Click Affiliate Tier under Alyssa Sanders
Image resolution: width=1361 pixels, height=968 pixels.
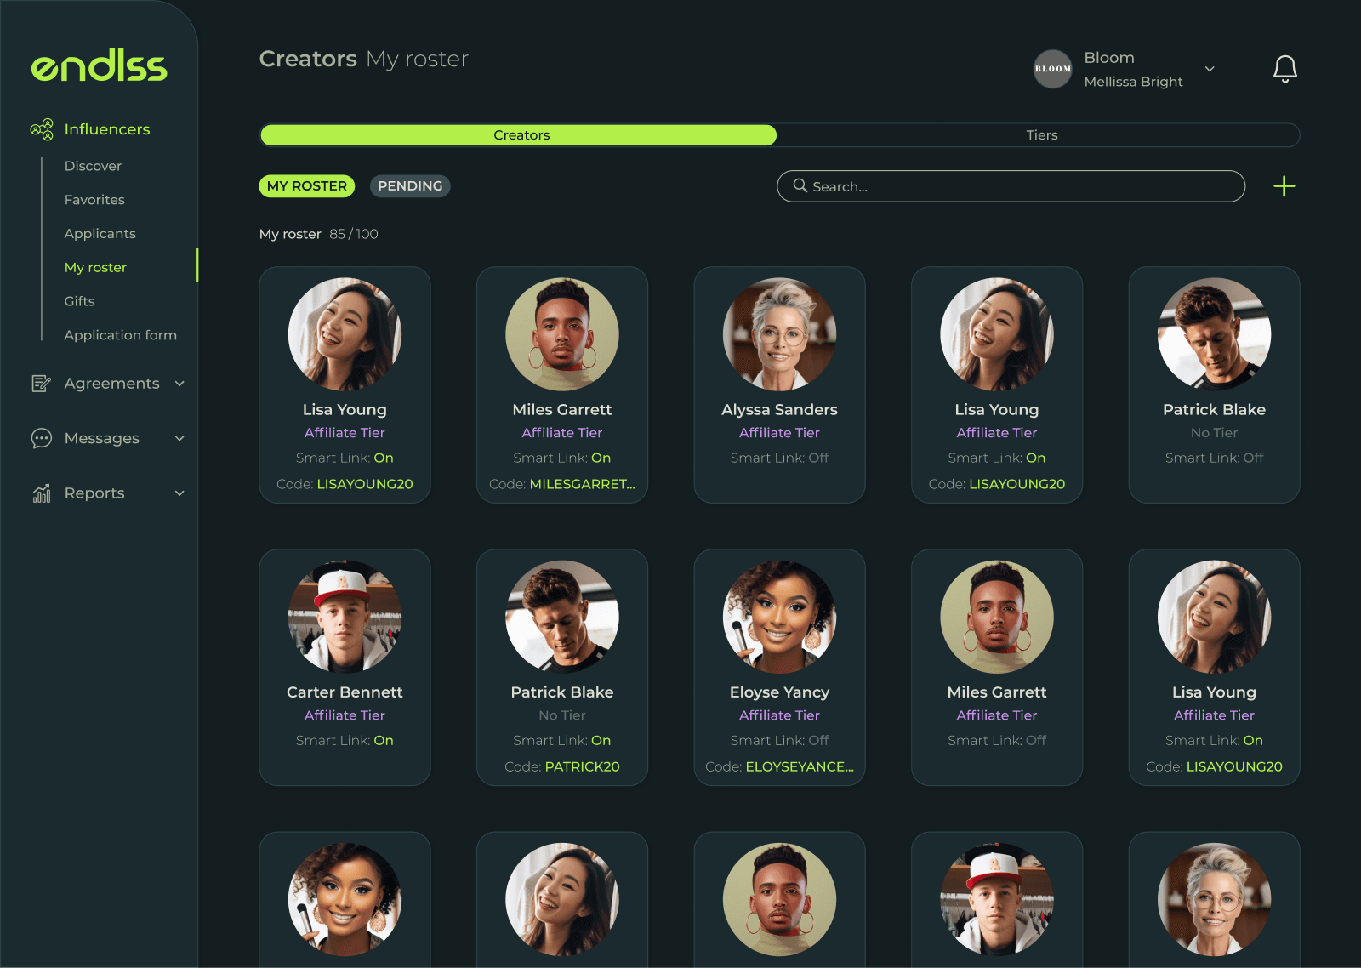pyautogui.click(x=779, y=433)
